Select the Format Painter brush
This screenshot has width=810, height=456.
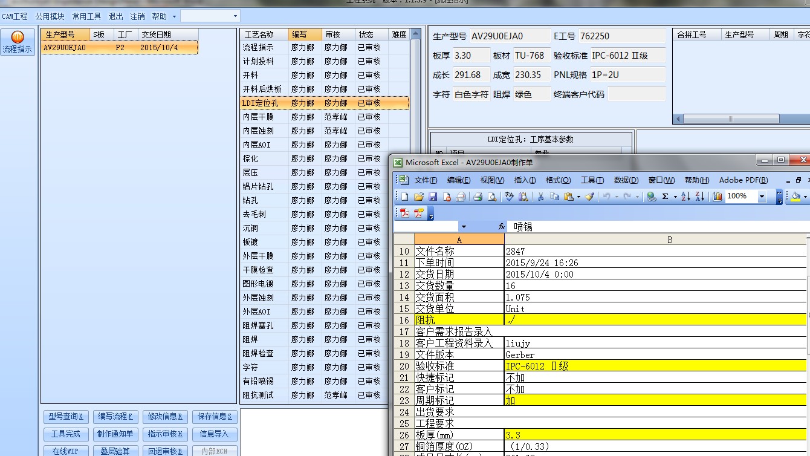pos(589,197)
